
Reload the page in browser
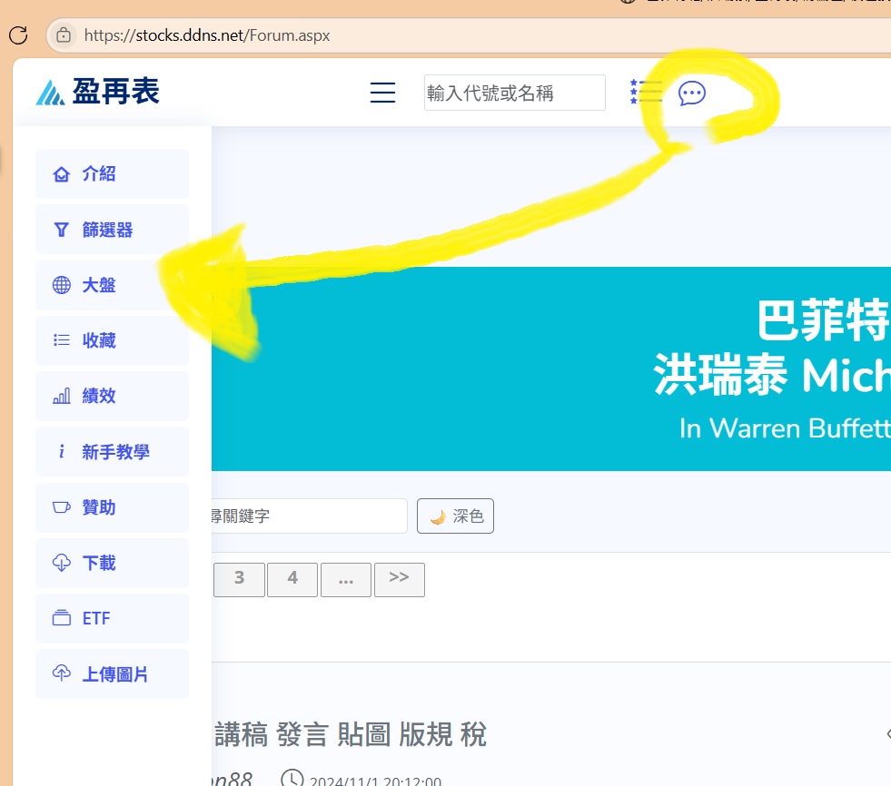tap(17, 35)
